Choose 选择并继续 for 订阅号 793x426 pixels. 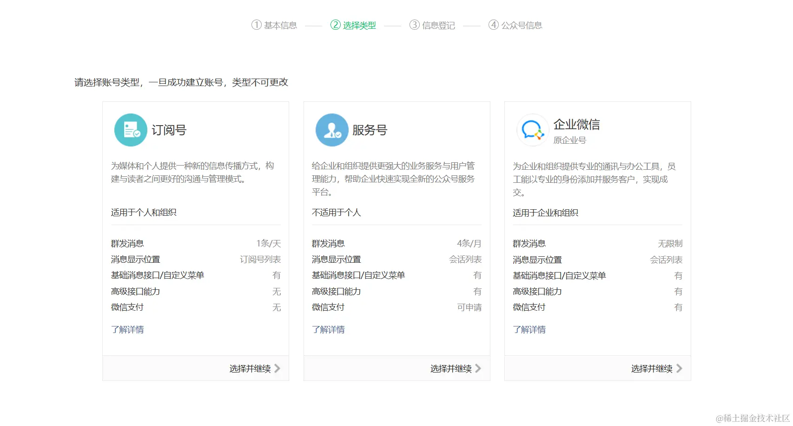click(x=250, y=369)
